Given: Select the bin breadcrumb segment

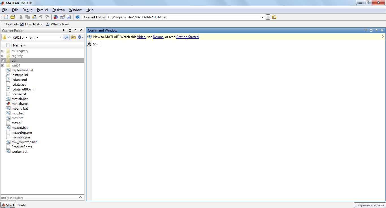Looking at the screenshot, I should pyautogui.click(x=32, y=37).
